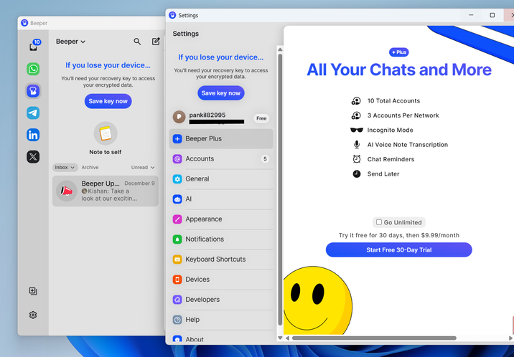Open Keyboard Shortcuts settings section
The image size is (514, 357).
(215, 260)
